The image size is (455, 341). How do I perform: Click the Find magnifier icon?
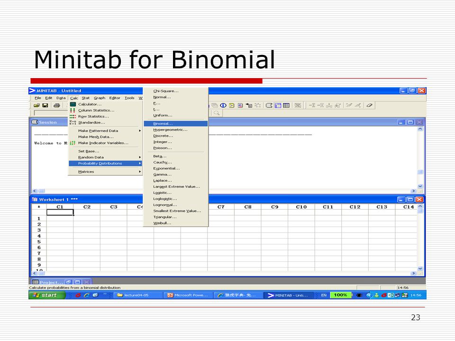click(x=217, y=113)
